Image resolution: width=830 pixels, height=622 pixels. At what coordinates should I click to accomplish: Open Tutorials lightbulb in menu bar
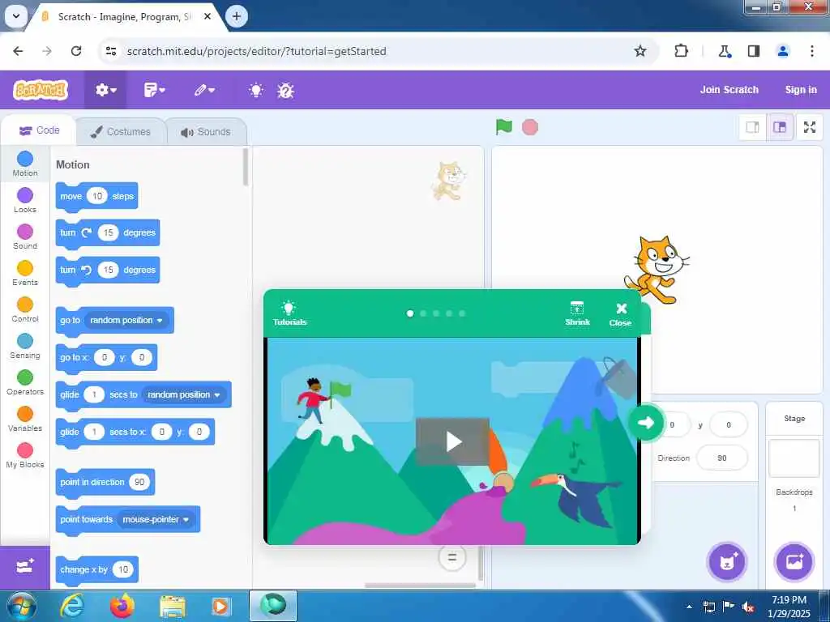coord(256,91)
